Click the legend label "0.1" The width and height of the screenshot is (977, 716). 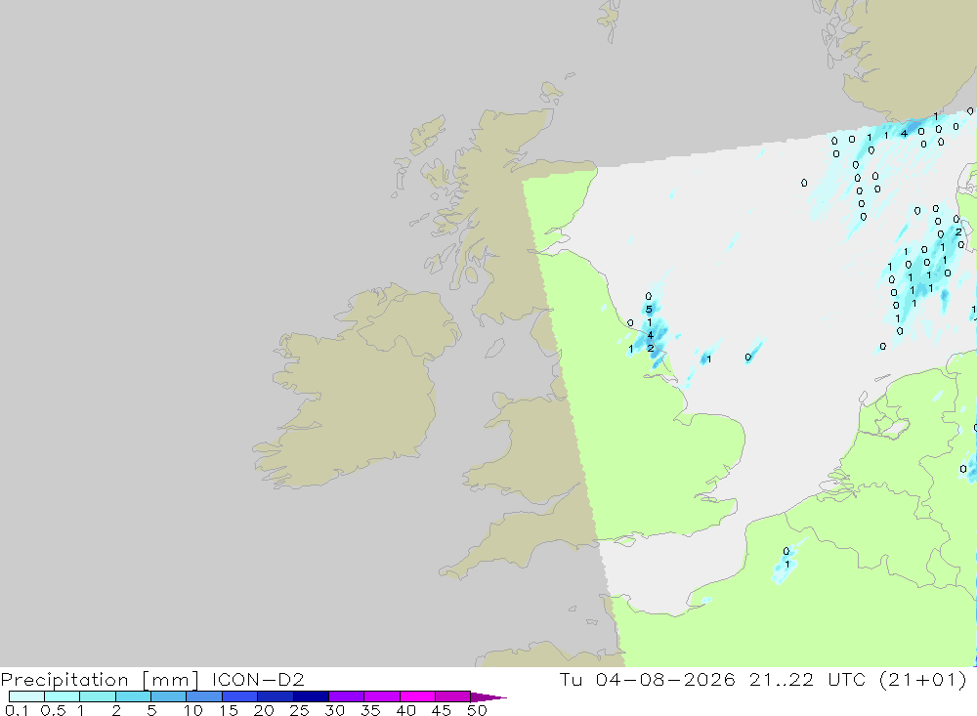pyautogui.click(x=17, y=710)
